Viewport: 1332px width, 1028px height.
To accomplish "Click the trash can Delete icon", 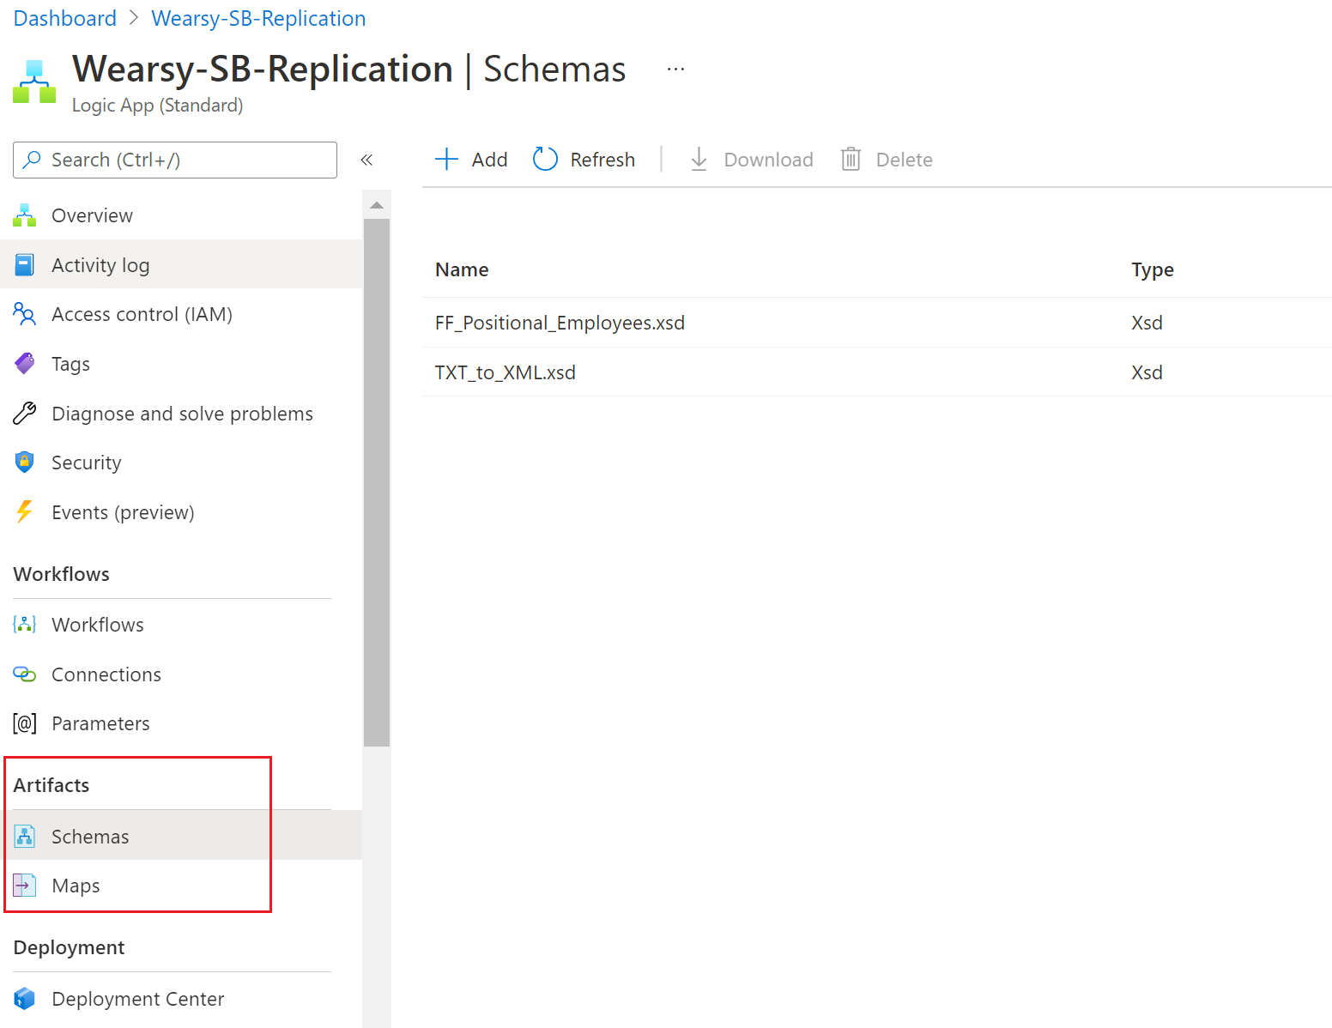I will click(851, 159).
